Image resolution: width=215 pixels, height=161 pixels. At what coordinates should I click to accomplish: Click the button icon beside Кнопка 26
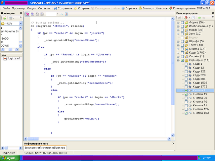(190, 98)
